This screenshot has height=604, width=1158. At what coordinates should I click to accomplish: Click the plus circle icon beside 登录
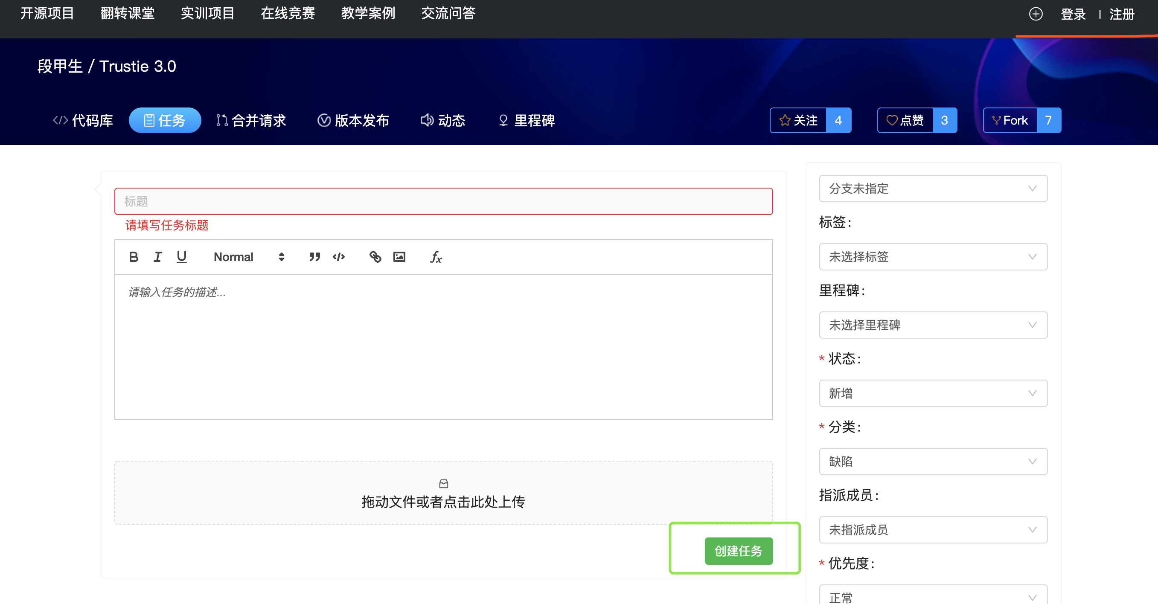[x=1036, y=14]
